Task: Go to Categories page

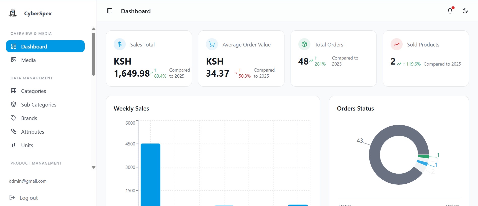Action: (x=45, y=91)
